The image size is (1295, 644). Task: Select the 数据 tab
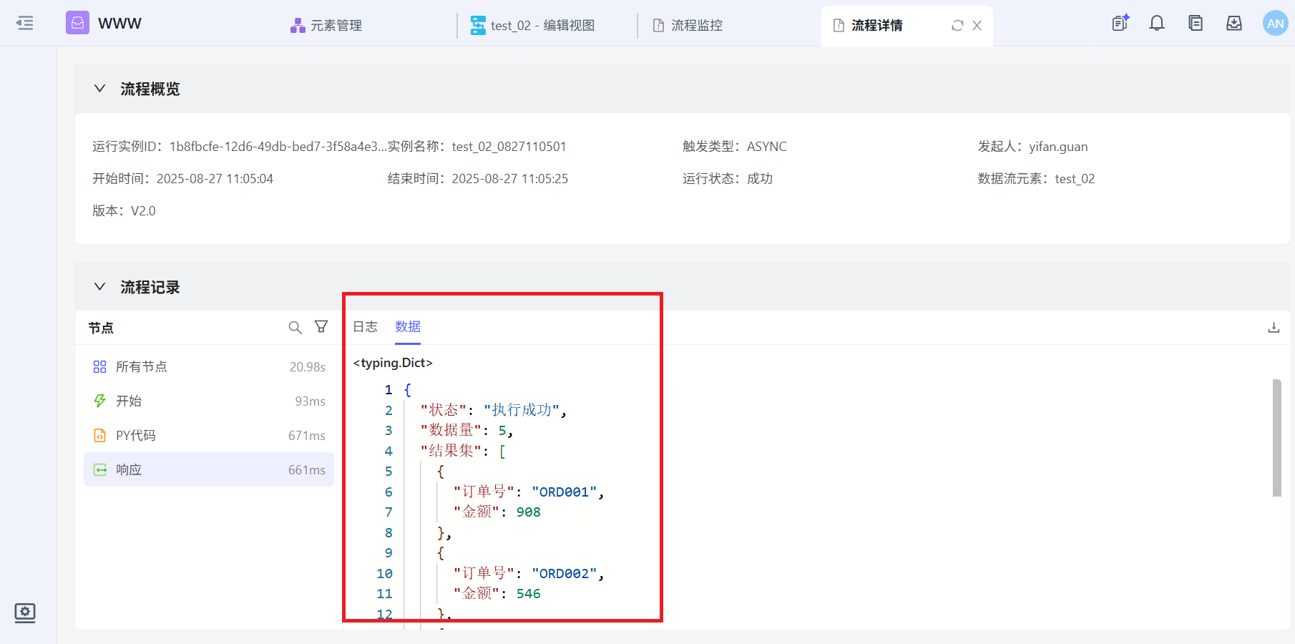coord(408,327)
